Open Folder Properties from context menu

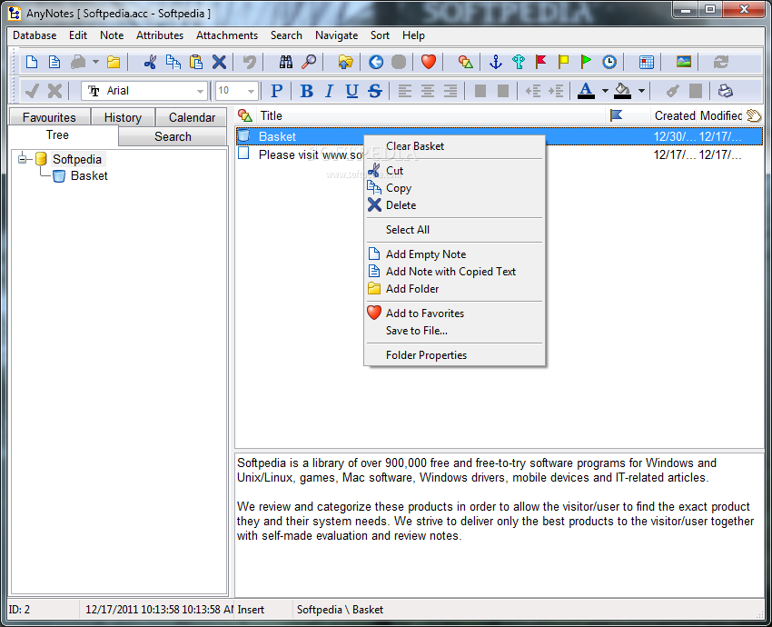click(x=454, y=355)
